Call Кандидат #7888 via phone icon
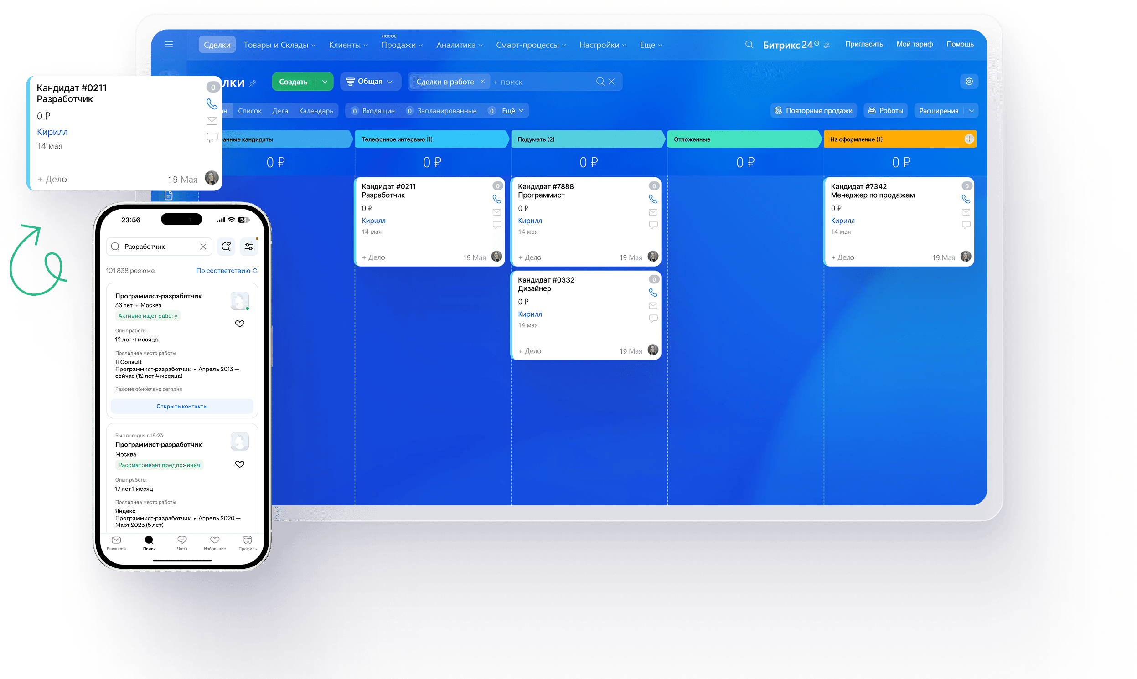This screenshot has height=679, width=1137. (x=653, y=199)
